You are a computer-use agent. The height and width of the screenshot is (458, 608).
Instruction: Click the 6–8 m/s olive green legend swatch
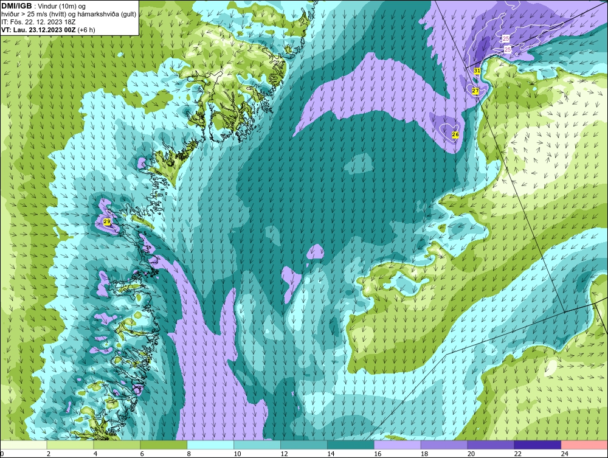point(164,445)
